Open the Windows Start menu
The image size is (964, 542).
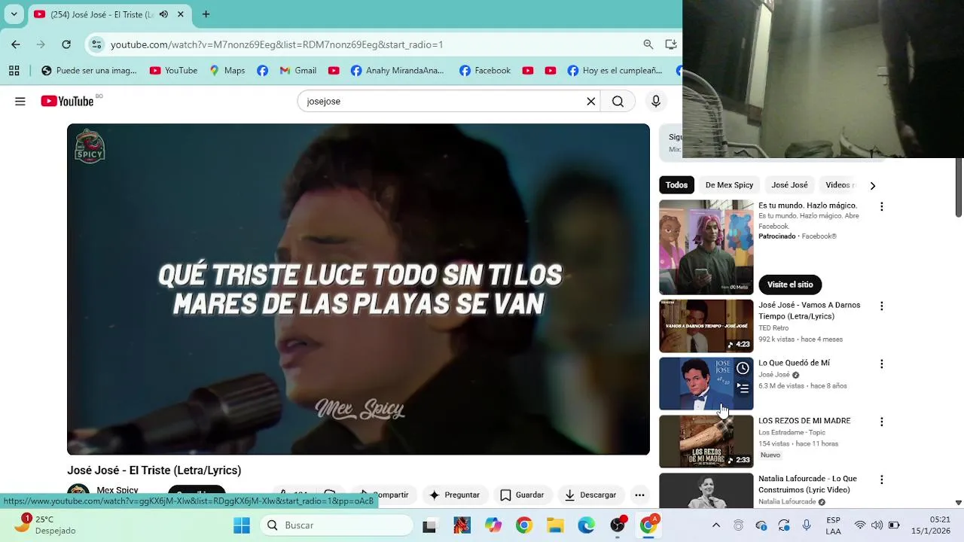[x=242, y=525]
